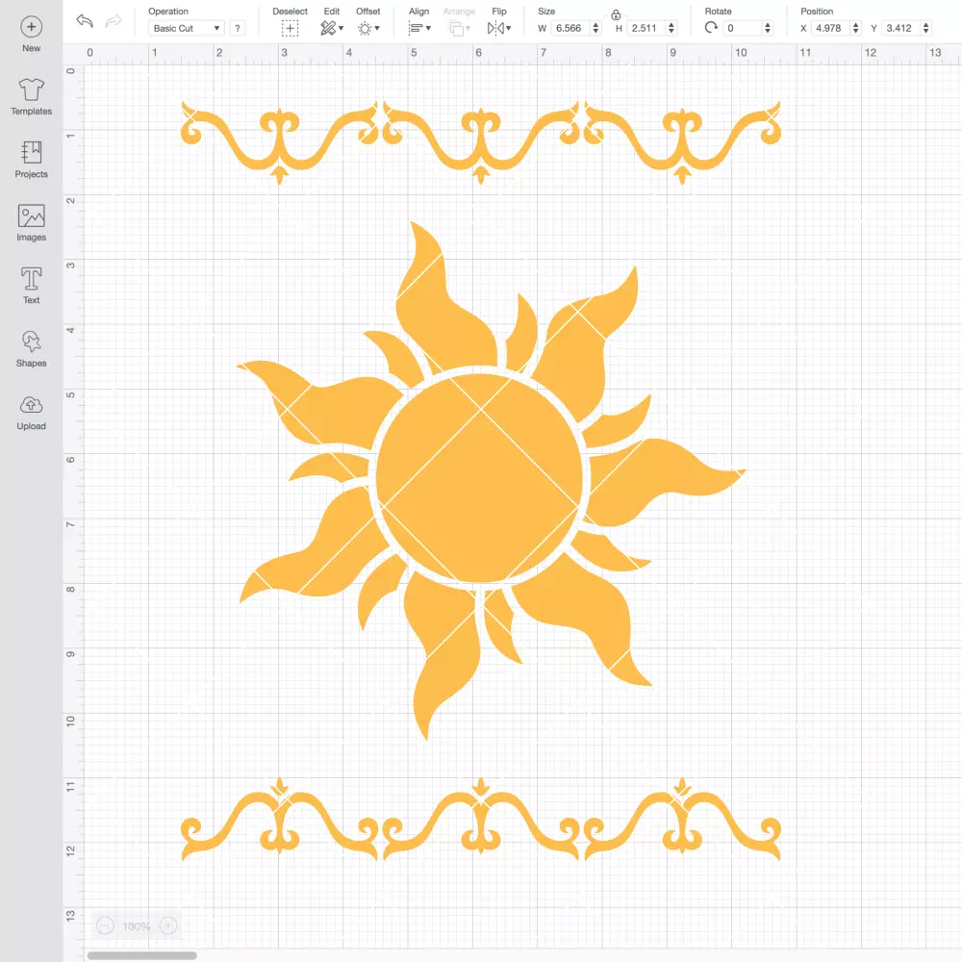
Task: Adjust the Width stepper arrows
Action: (595, 28)
